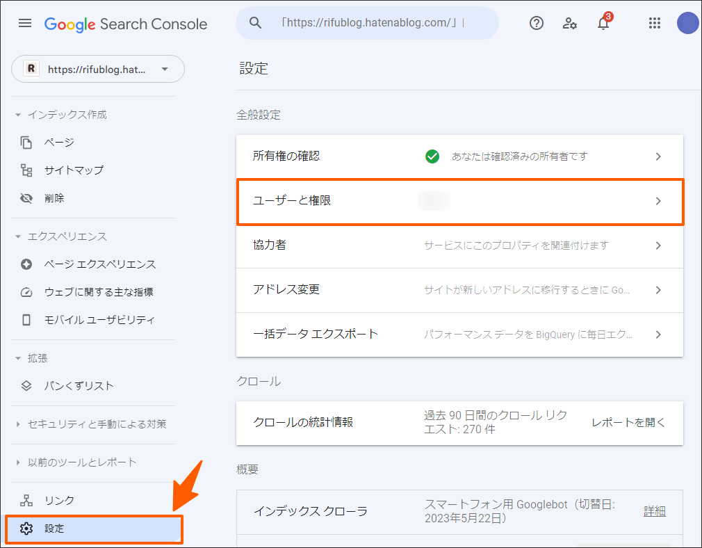702x548 pixels.
Task: Click the クロール section label
Action: (259, 381)
